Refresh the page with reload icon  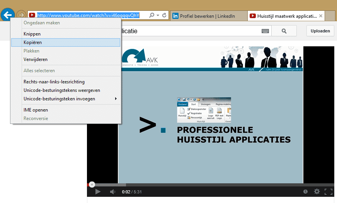[x=164, y=15]
